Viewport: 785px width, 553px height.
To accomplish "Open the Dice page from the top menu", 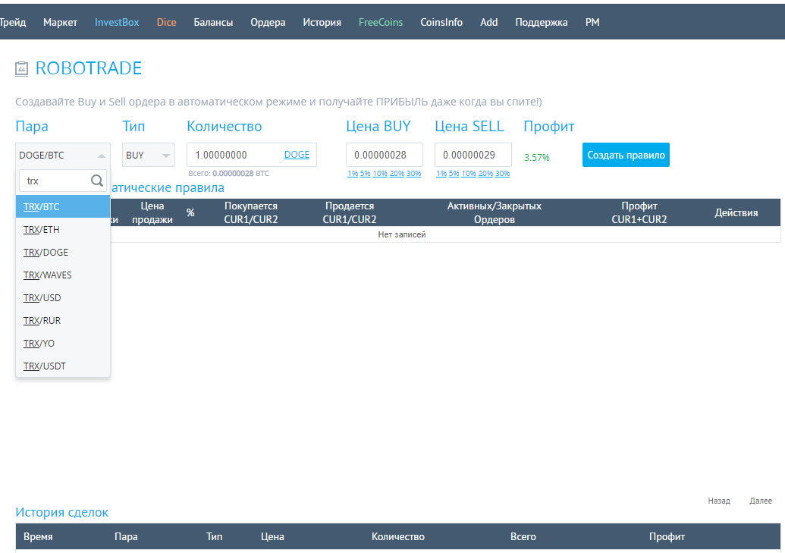I will [166, 22].
